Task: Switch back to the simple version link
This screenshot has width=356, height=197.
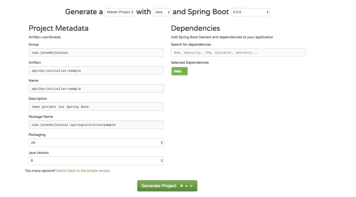Action: 83,171
